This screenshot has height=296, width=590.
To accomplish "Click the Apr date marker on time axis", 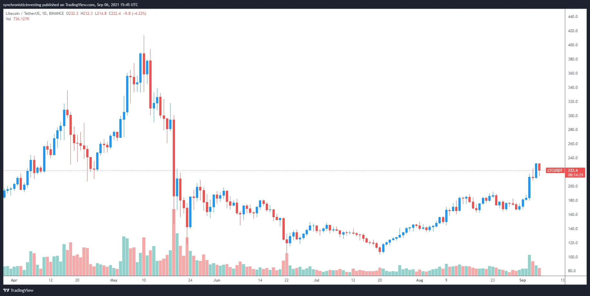I will tap(14, 280).
